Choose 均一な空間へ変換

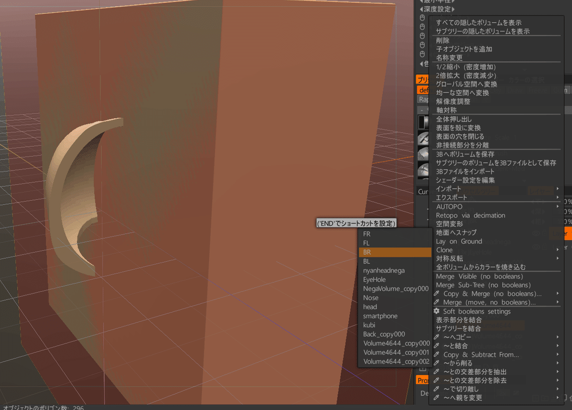(x=462, y=93)
